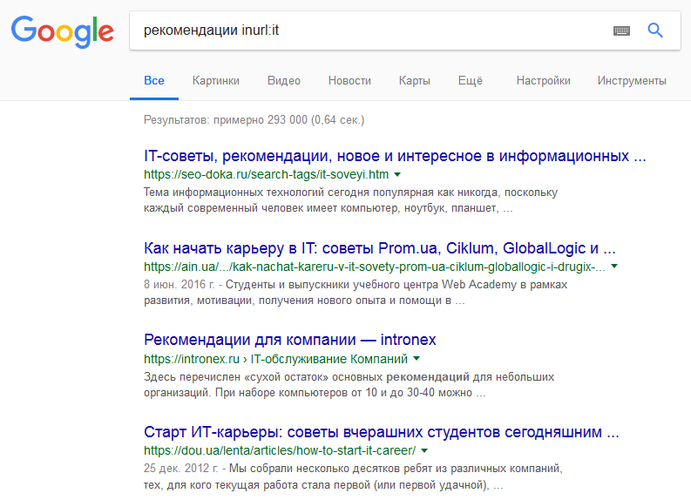Expand dropdown arrow next to seo-doka.ru URL
Screen dimensions: 691x500
click(397, 174)
